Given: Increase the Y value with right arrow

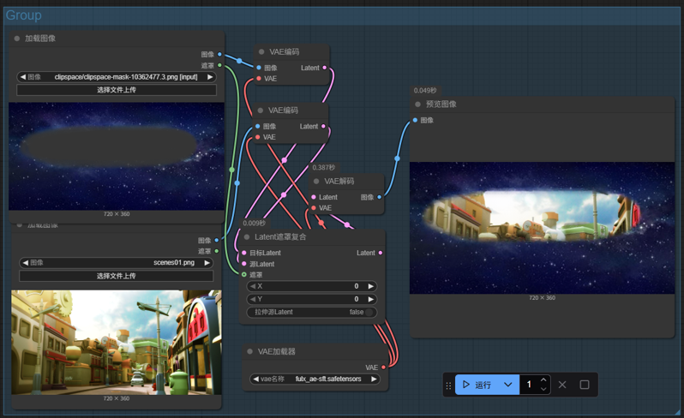Looking at the screenshot, I should (x=371, y=299).
